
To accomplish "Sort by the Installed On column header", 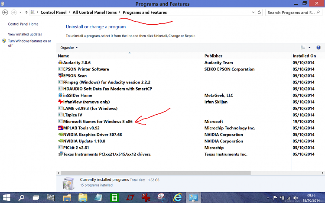I will tap(304, 56).
